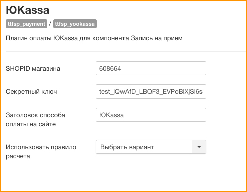Click the Заголовок способа оплаты на сайте label
The image size is (247, 192).
[x=35, y=120]
